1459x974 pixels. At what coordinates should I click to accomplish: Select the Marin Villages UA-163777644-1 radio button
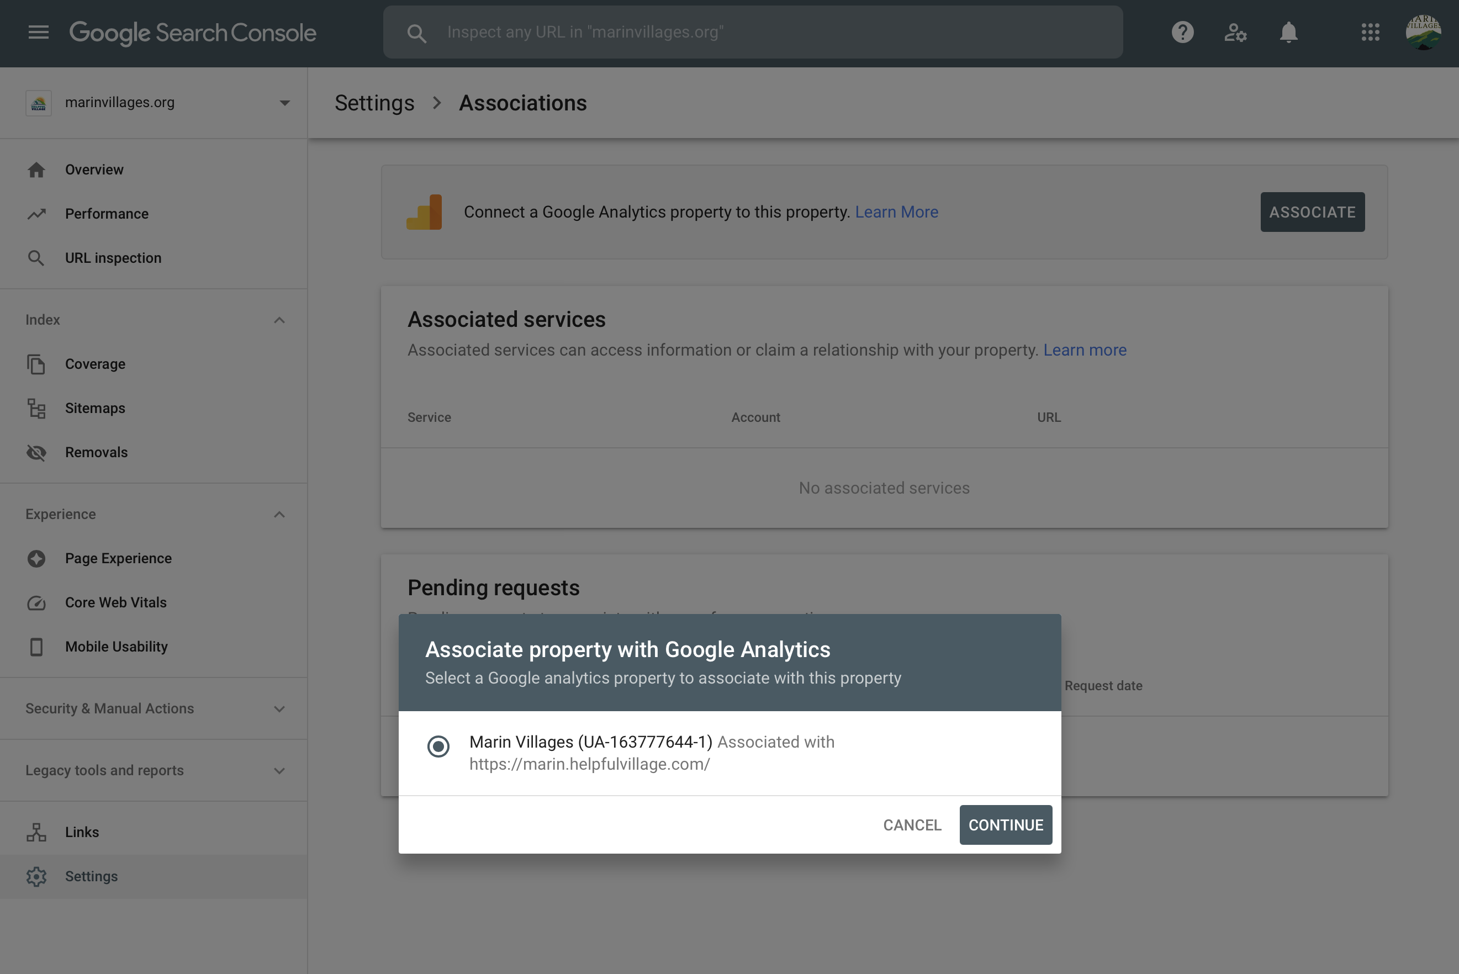point(438,746)
